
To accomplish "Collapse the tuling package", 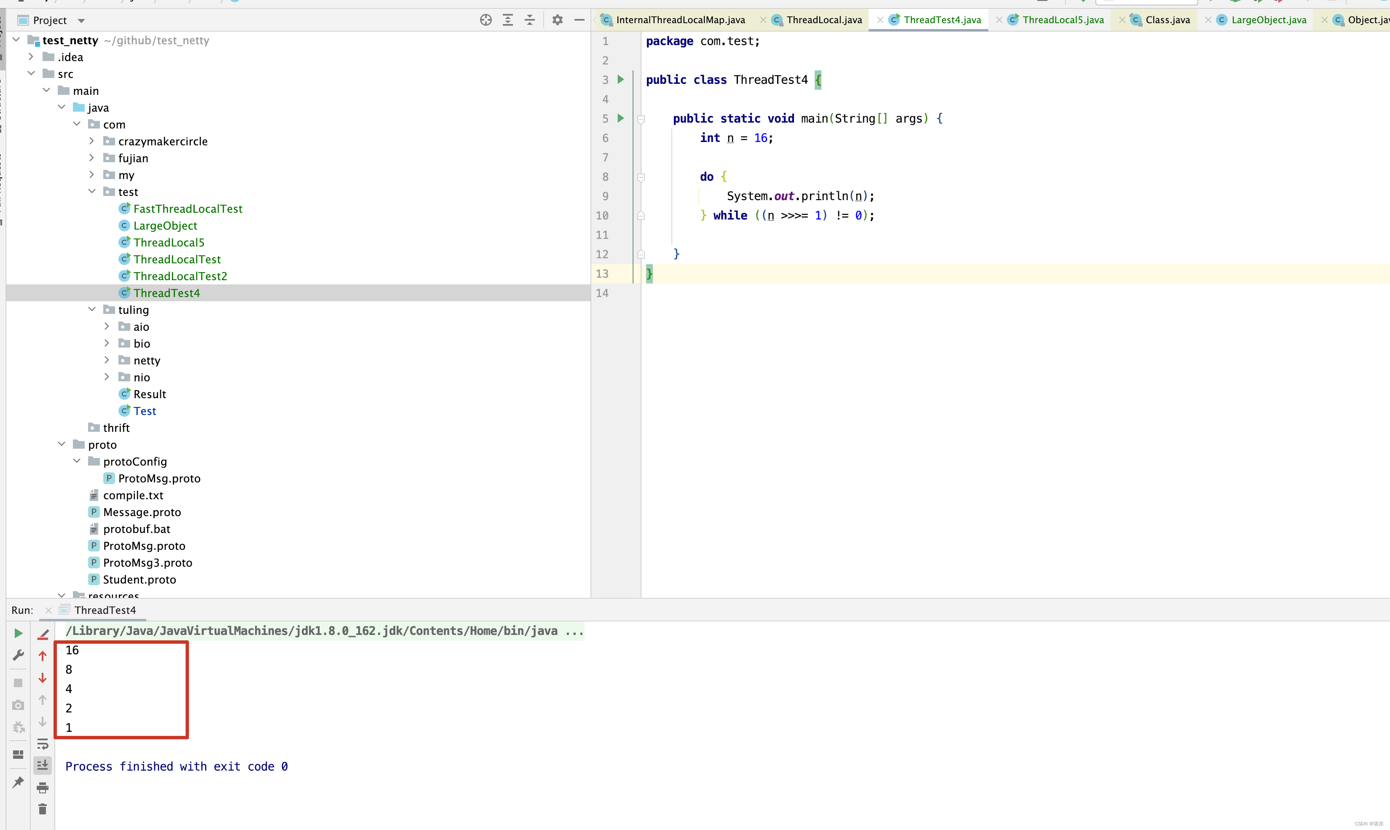I will coord(92,309).
